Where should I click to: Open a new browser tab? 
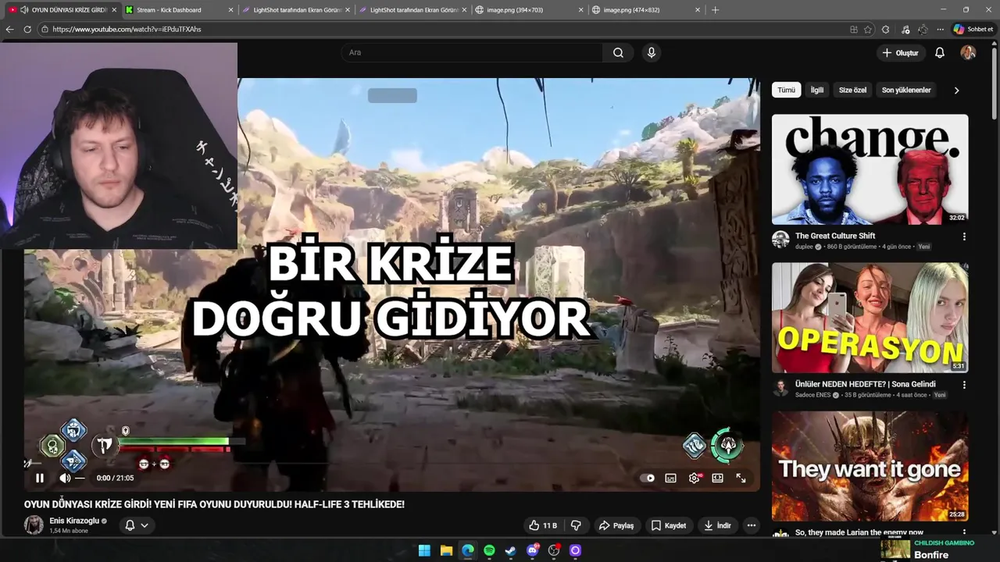coord(715,9)
